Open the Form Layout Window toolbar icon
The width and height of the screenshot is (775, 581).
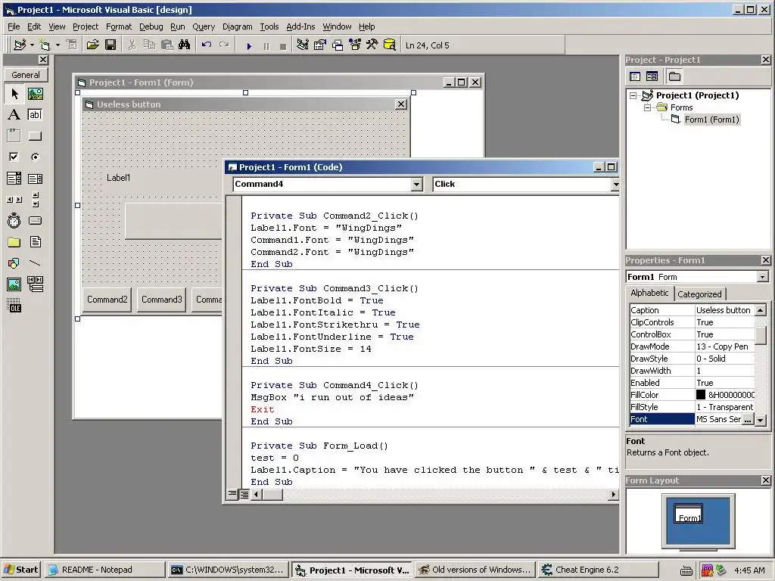[x=337, y=45]
